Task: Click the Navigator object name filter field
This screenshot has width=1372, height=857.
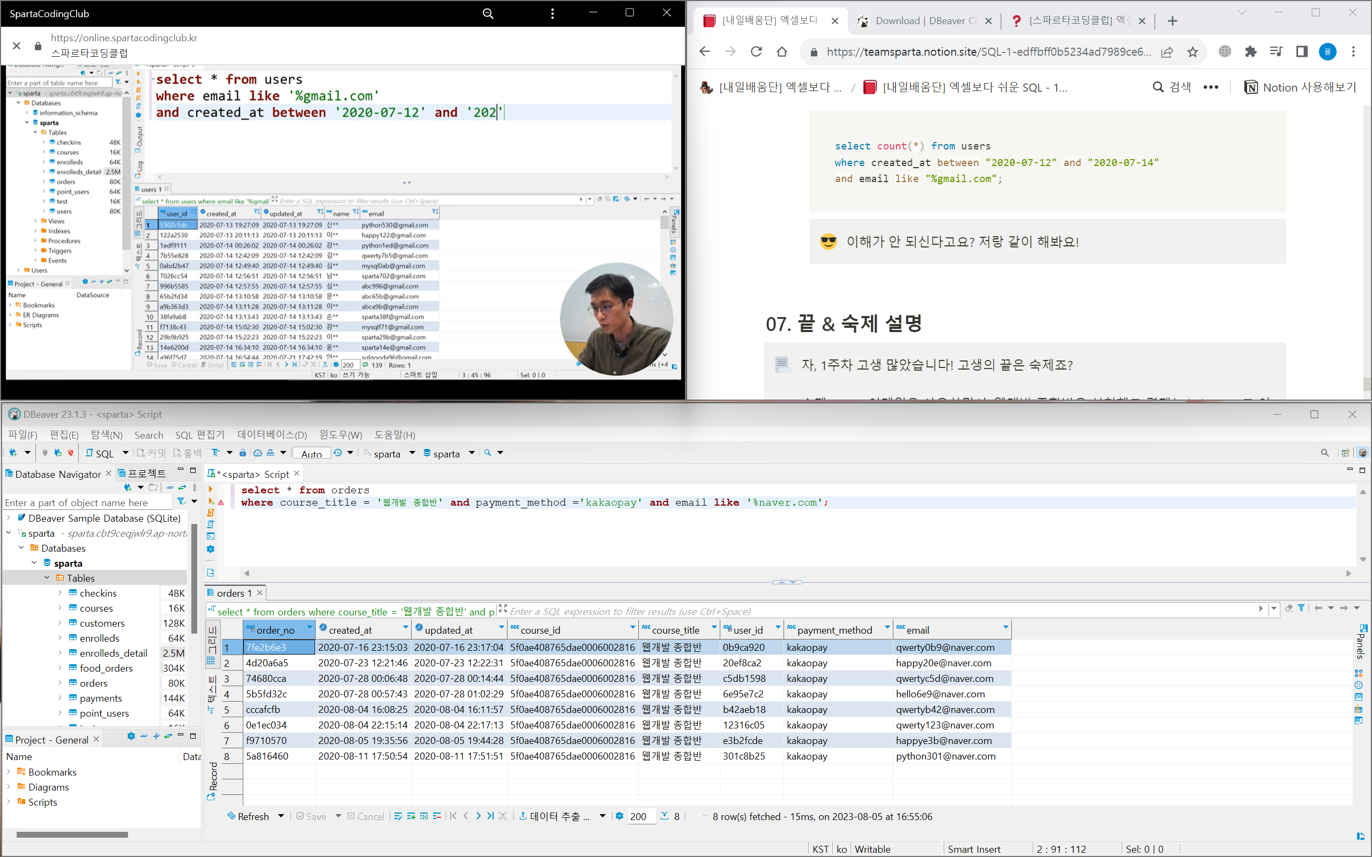Action: 87,502
